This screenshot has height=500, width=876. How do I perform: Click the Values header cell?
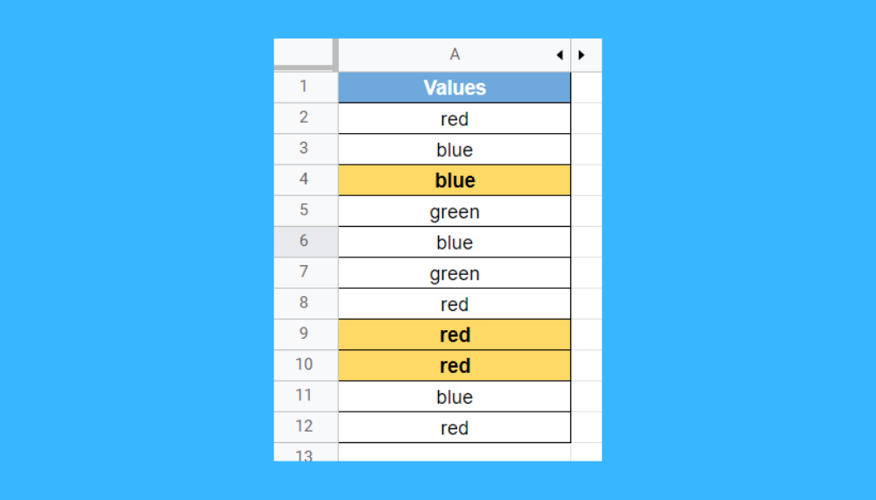454,88
